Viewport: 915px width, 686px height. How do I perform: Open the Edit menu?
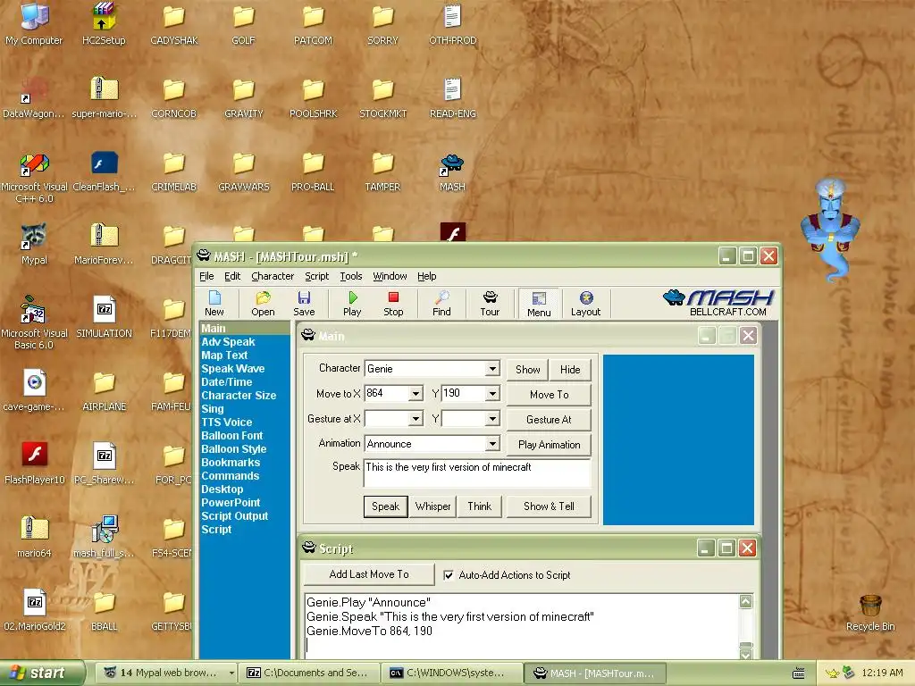coord(232,277)
